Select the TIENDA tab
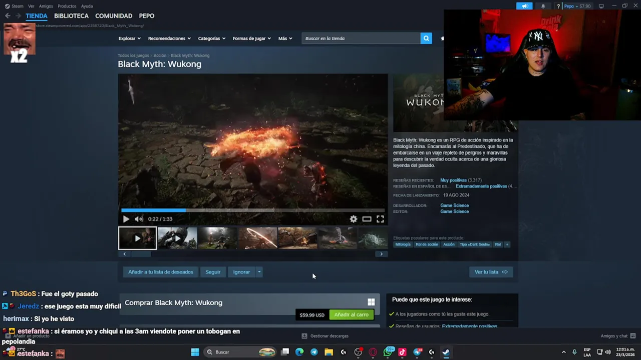This screenshot has width=641, height=360. click(x=37, y=16)
